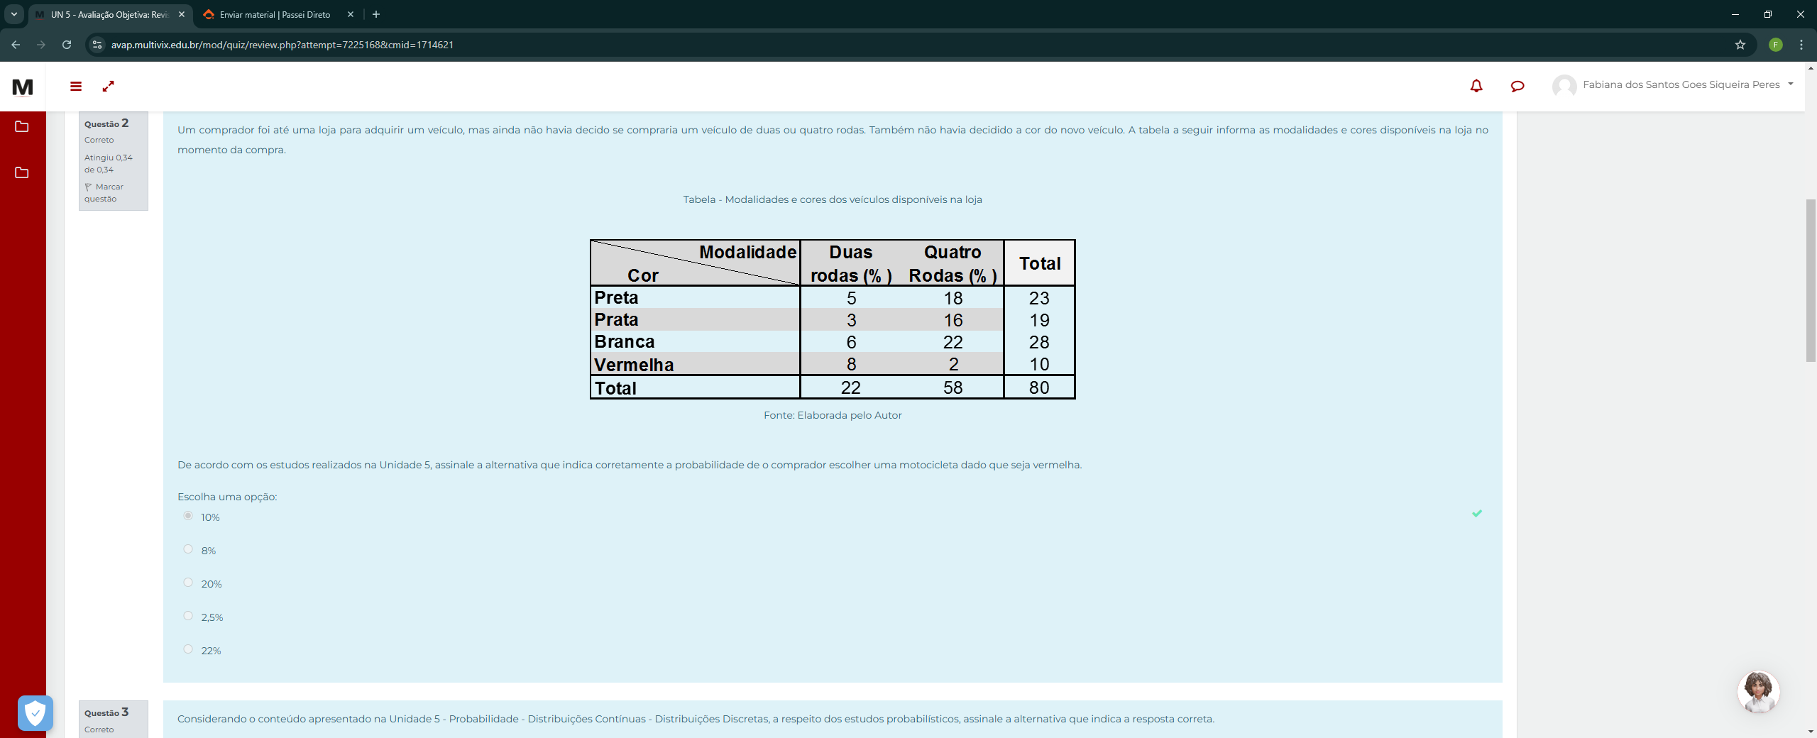Open the second folder icon in sidebar
Viewport: 1817px width, 738px height.
click(x=22, y=172)
